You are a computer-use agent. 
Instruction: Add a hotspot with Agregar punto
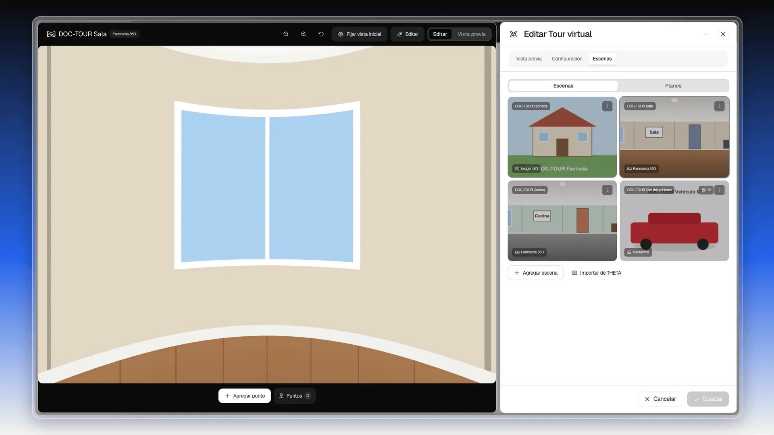pos(245,396)
